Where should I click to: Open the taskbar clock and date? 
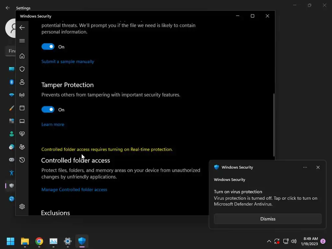pos(309,241)
